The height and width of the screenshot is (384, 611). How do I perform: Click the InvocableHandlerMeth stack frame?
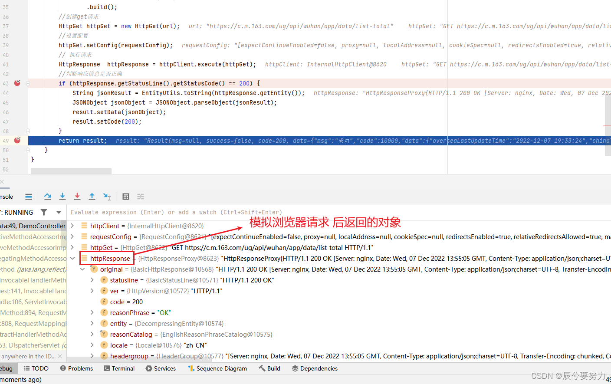tap(33, 280)
